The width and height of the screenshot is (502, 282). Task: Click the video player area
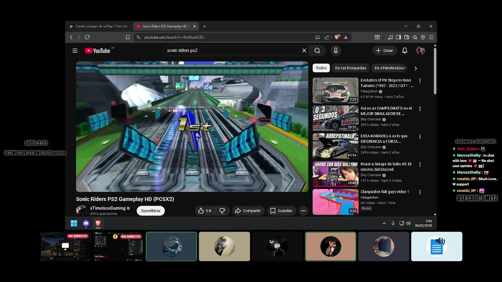[192, 127]
